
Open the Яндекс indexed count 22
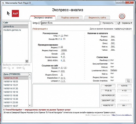tap(62, 47)
